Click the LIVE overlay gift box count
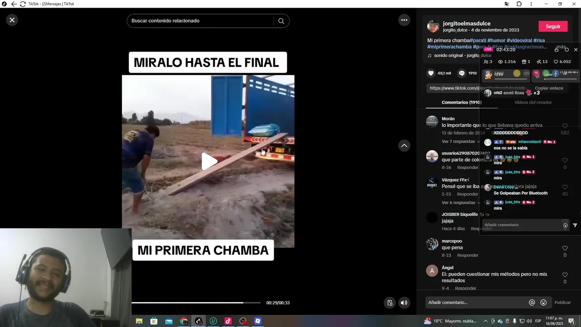Viewport: 581px width, 327px height. point(526,62)
